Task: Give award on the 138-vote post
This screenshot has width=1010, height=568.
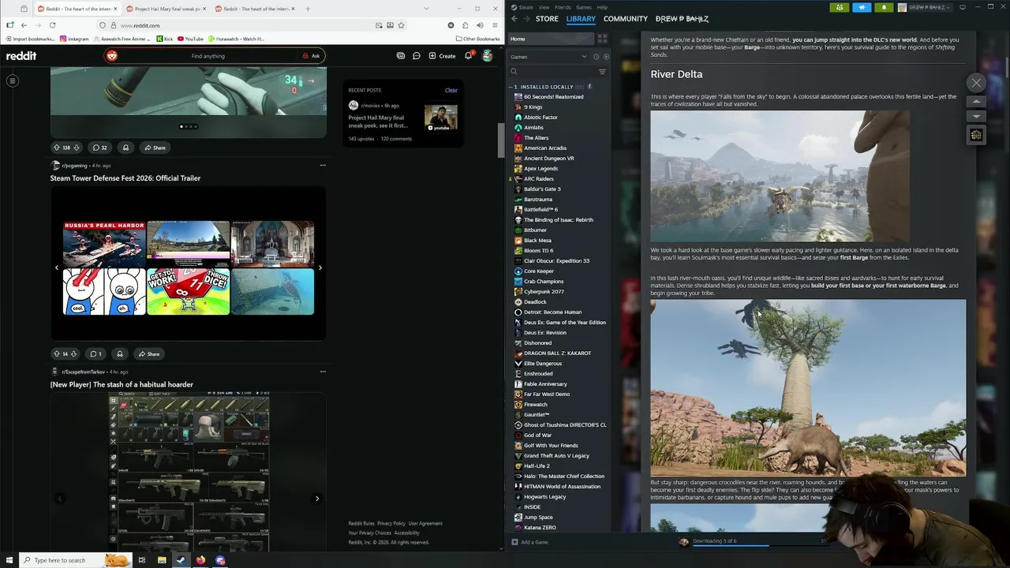Action: 125,148
